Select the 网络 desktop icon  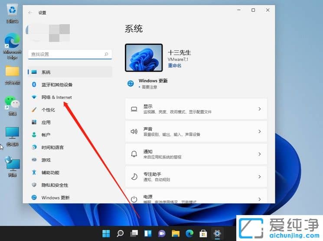[13, 167]
